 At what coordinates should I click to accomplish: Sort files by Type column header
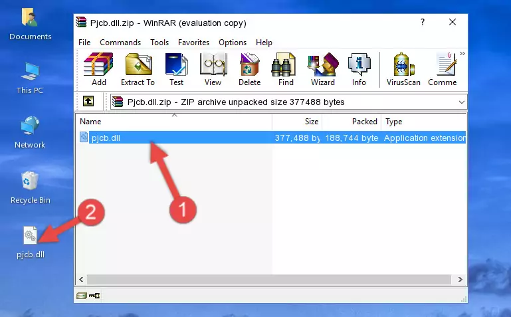424,122
